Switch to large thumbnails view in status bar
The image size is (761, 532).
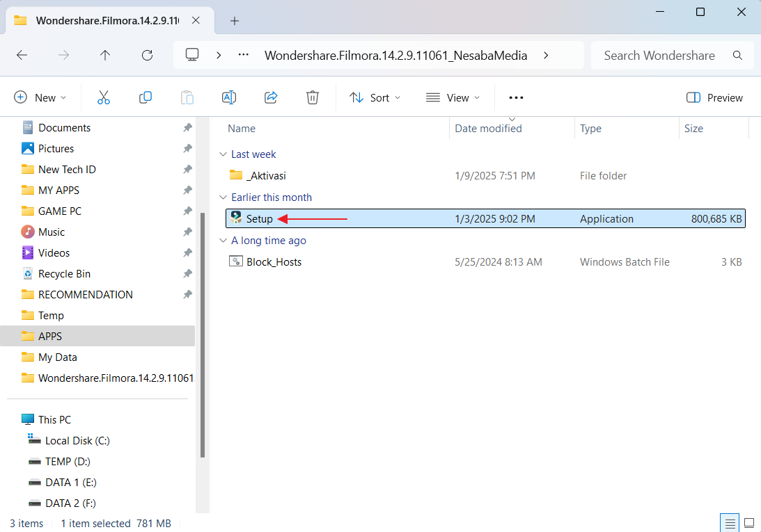pyautogui.click(x=749, y=523)
